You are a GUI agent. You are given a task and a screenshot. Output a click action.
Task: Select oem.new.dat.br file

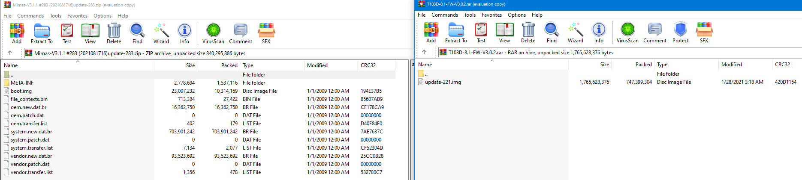point(28,107)
